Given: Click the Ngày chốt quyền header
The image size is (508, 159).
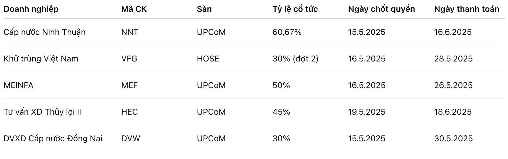Looking at the screenshot, I should 381,9.
